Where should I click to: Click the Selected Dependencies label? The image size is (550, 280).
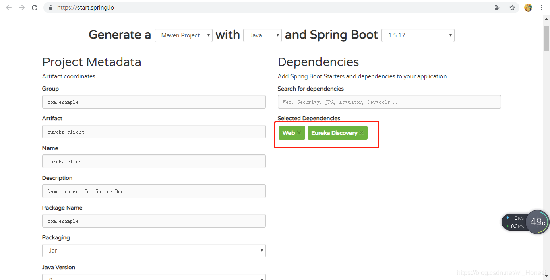click(x=309, y=118)
